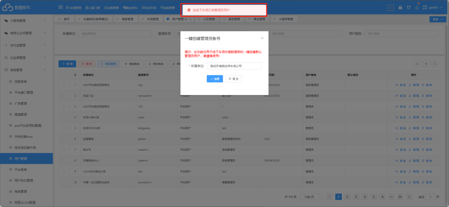Close the 用户管理 tab with its x
449x207 pixels.
pos(191,19)
